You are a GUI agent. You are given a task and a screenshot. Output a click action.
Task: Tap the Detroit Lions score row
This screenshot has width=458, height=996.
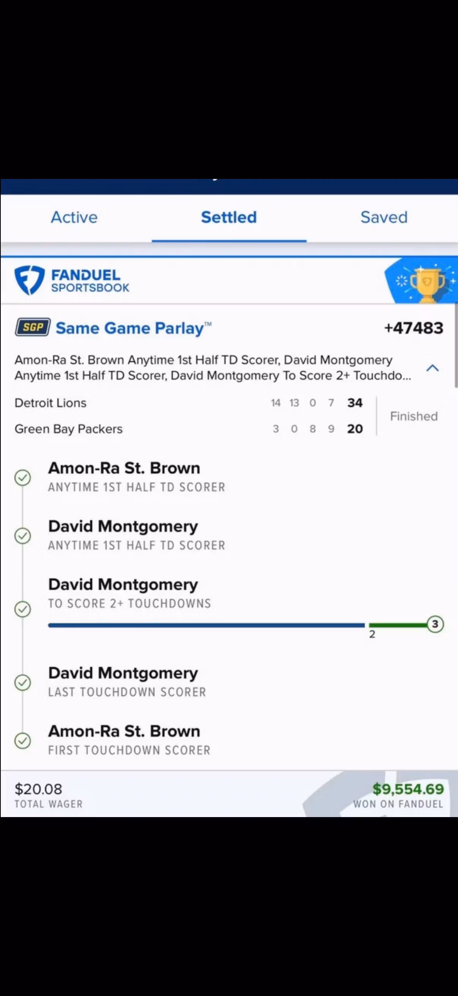click(x=189, y=403)
